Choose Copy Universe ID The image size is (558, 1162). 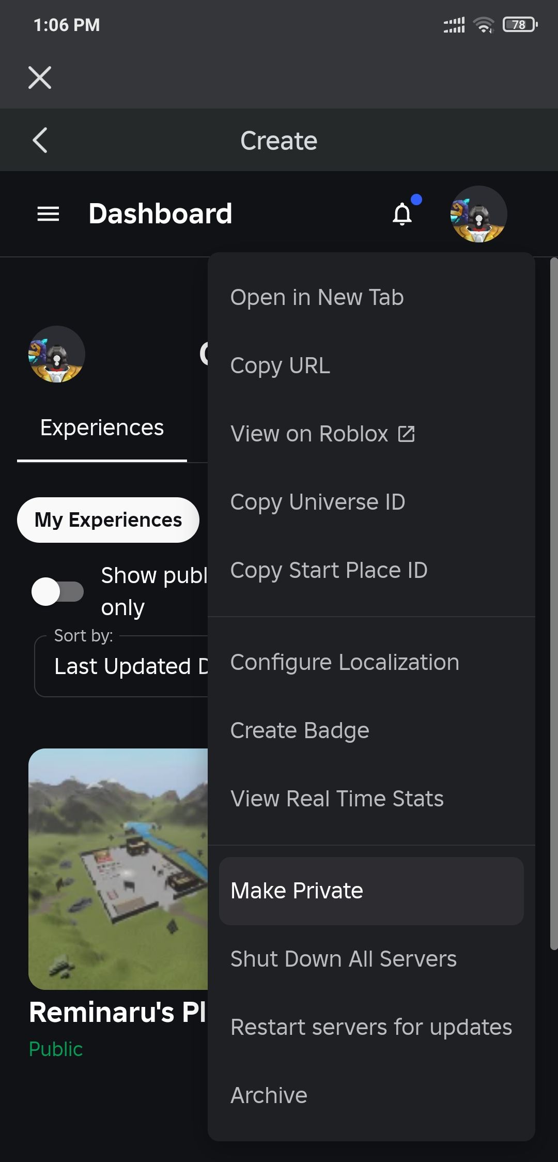tap(371, 502)
